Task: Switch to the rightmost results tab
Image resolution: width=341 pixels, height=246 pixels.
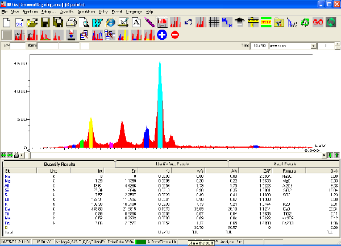Action: coord(285,164)
